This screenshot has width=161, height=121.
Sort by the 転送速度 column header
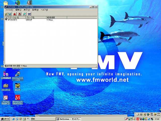pyautogui.click(x=57, y=17)
